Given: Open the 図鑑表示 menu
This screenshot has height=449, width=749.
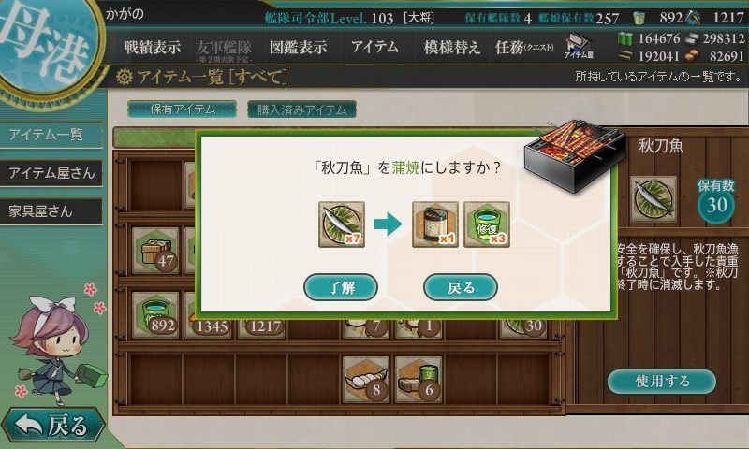Looking at the screenshot, I should [298, 47].
